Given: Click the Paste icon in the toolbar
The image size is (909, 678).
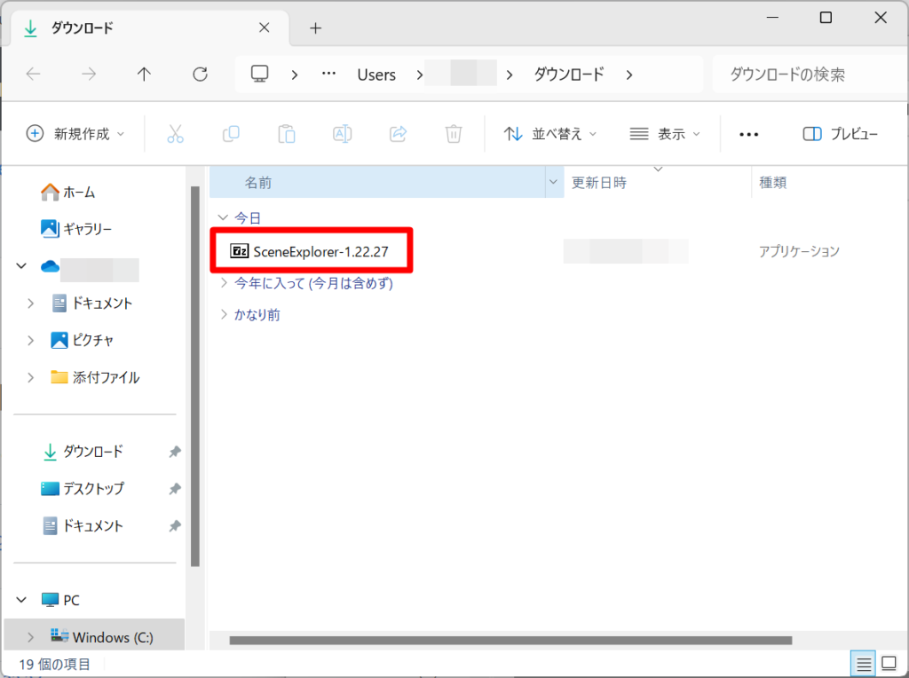Looking at the screenshot, I should (x=286, y=133).
